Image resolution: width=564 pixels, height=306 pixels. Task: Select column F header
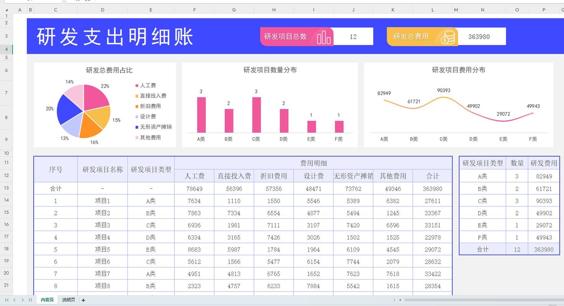click(x=195, y=10)
